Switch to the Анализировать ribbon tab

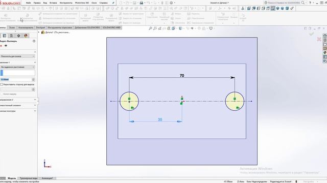(26, 27)
